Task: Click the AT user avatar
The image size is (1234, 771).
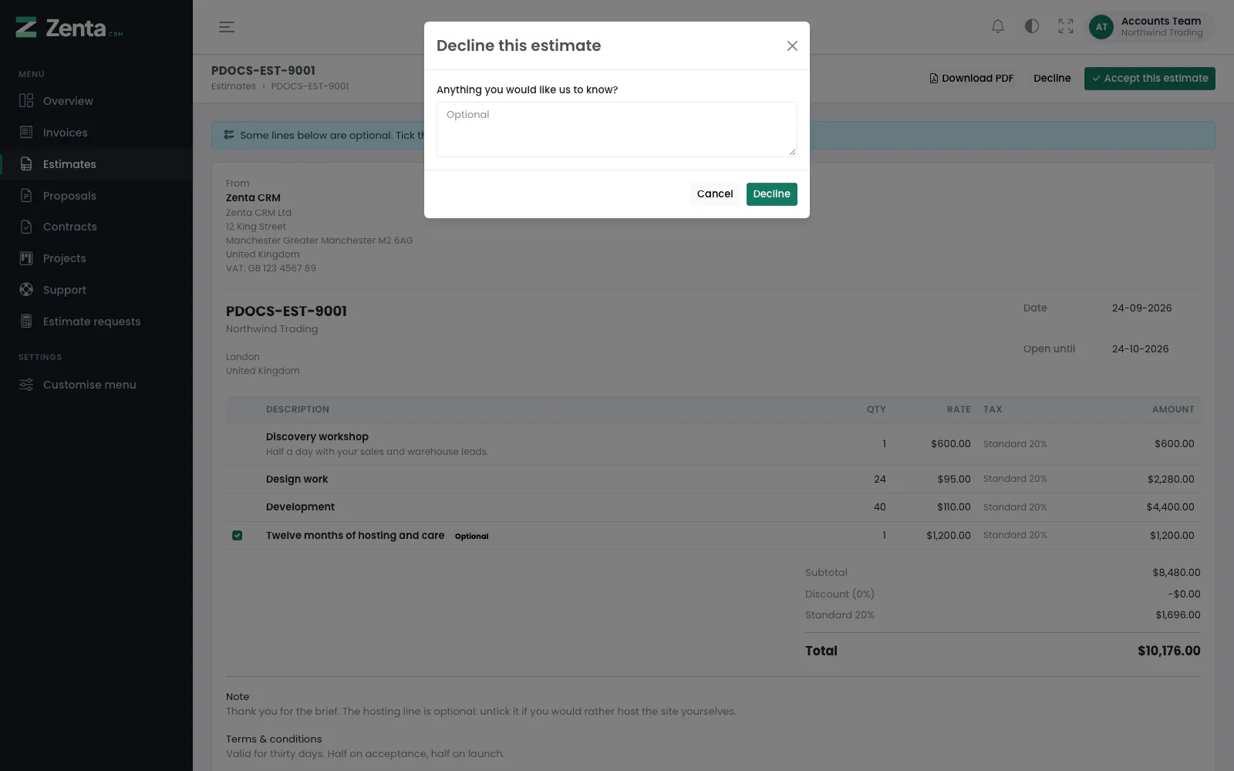Action: pos(1101,27)
